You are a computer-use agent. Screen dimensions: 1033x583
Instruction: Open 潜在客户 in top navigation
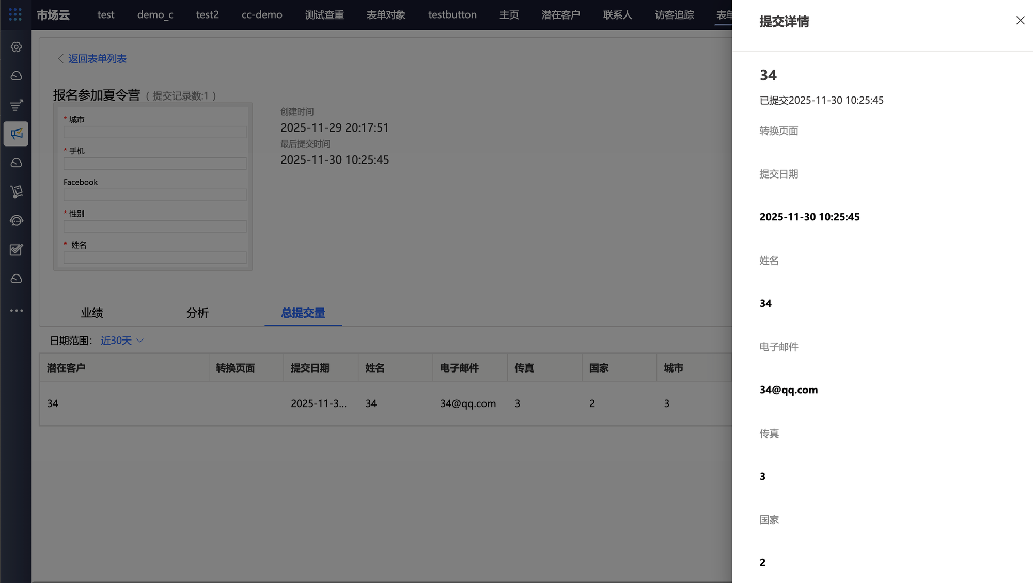point(560,14)
